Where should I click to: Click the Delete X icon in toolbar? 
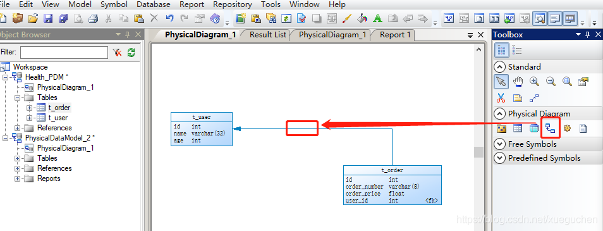[x=154, y=18]
